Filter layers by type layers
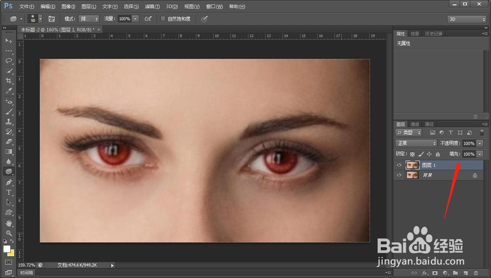The image size is (491, 278). (450, 132)
